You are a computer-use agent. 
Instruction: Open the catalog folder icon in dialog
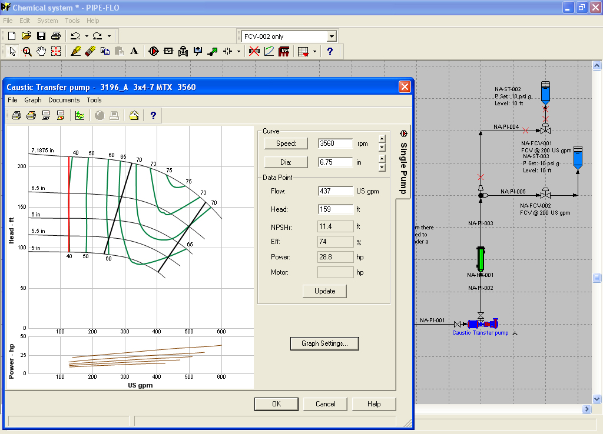coord(134,115)
